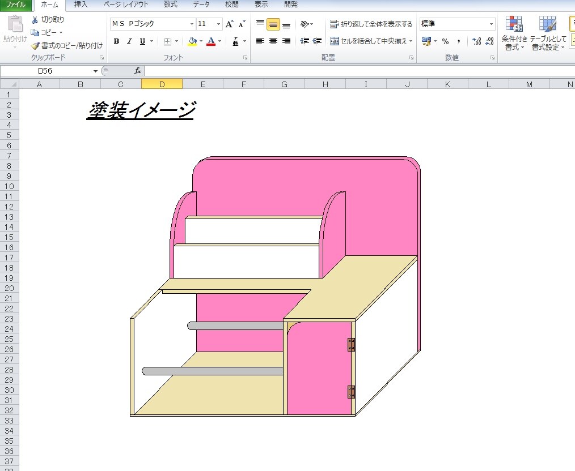575x471 pixels.
Task: Apply yellow fill color bucket
Action: pos(192,41)
